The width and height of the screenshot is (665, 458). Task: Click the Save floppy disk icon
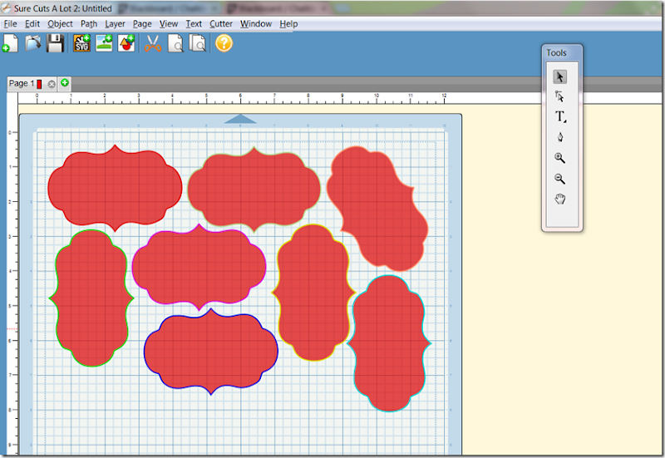pyautogui.click(x=55, y=44)
